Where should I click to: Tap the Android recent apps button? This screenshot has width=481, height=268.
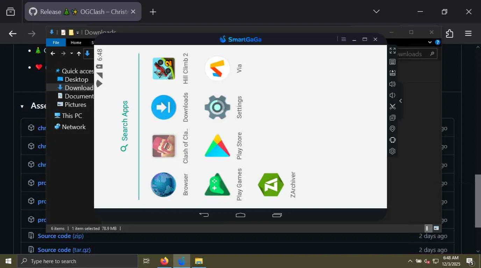coord(277,215)
